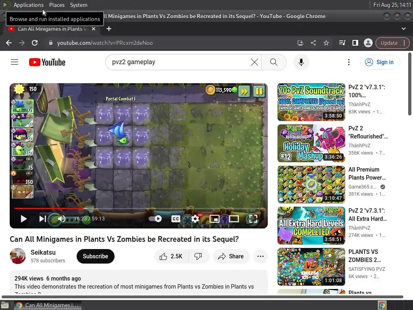Screen dimensions: 413x310
Task: Open the Chrome profile avatar
Action: pos(368,43)
